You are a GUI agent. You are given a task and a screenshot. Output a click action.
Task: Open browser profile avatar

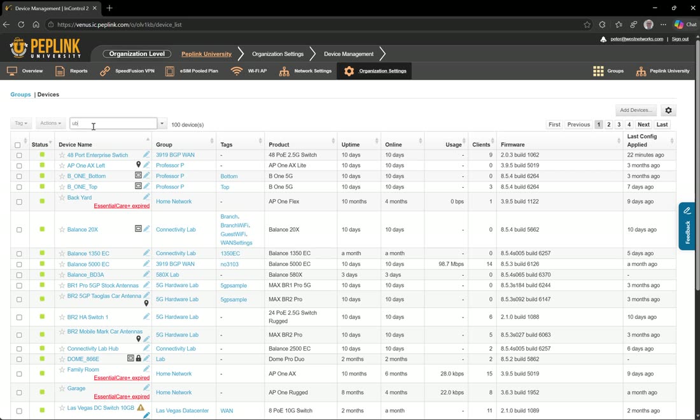click(648, 25)
